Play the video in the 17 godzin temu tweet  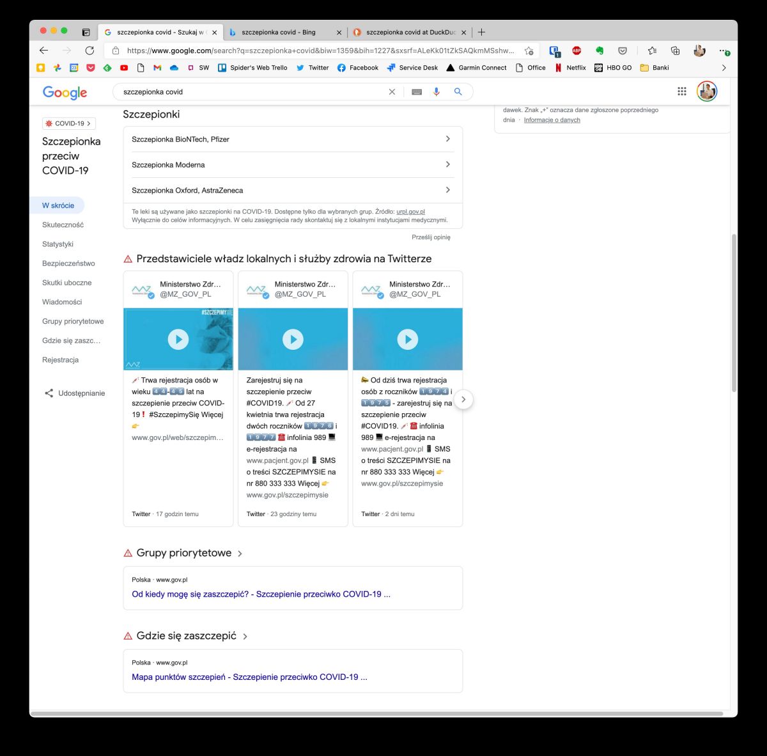click(x=178, y=340)
